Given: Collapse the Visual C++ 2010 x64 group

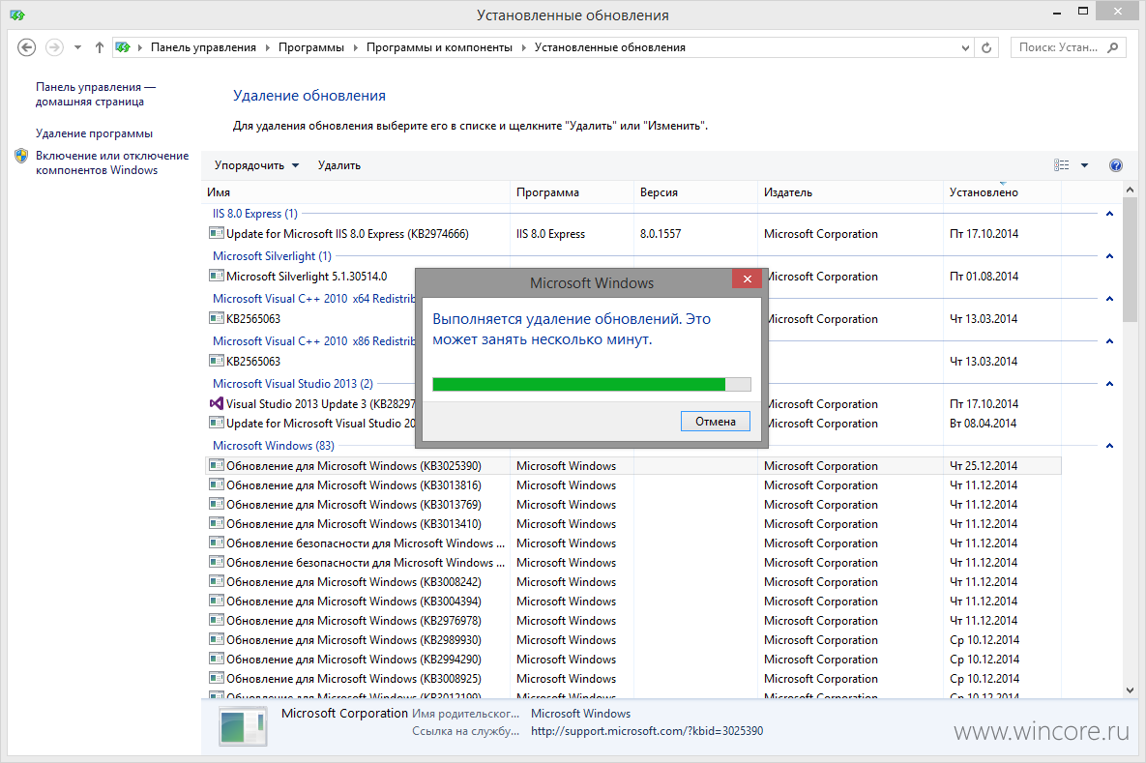Looking at the screenshot, I should 1109,299.
